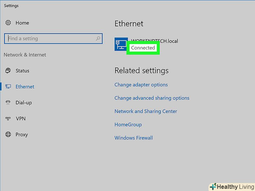Open the Home settings page

22,23
